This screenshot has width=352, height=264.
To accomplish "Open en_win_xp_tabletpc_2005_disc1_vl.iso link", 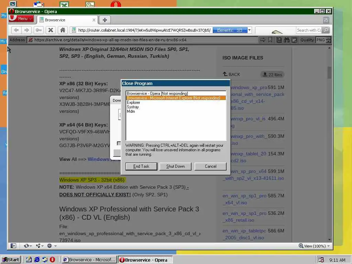I will 244,234.
